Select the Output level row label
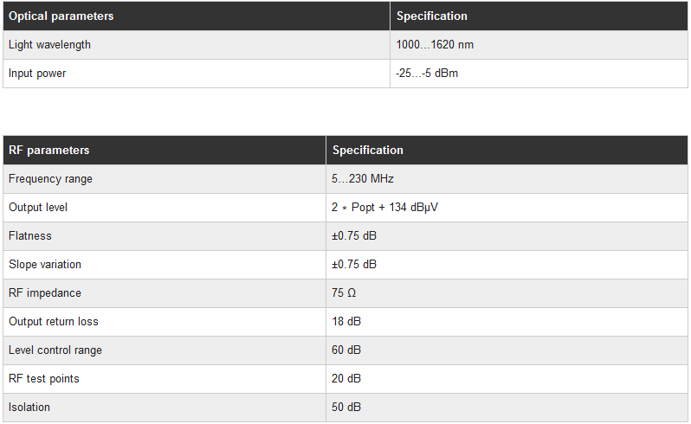 (x=38, y=208)
